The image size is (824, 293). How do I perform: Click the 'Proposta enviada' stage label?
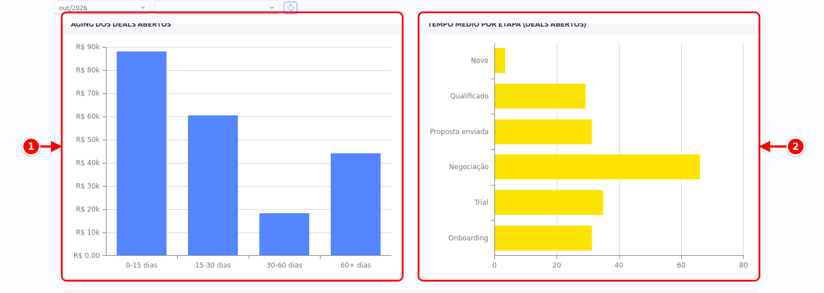459,132
